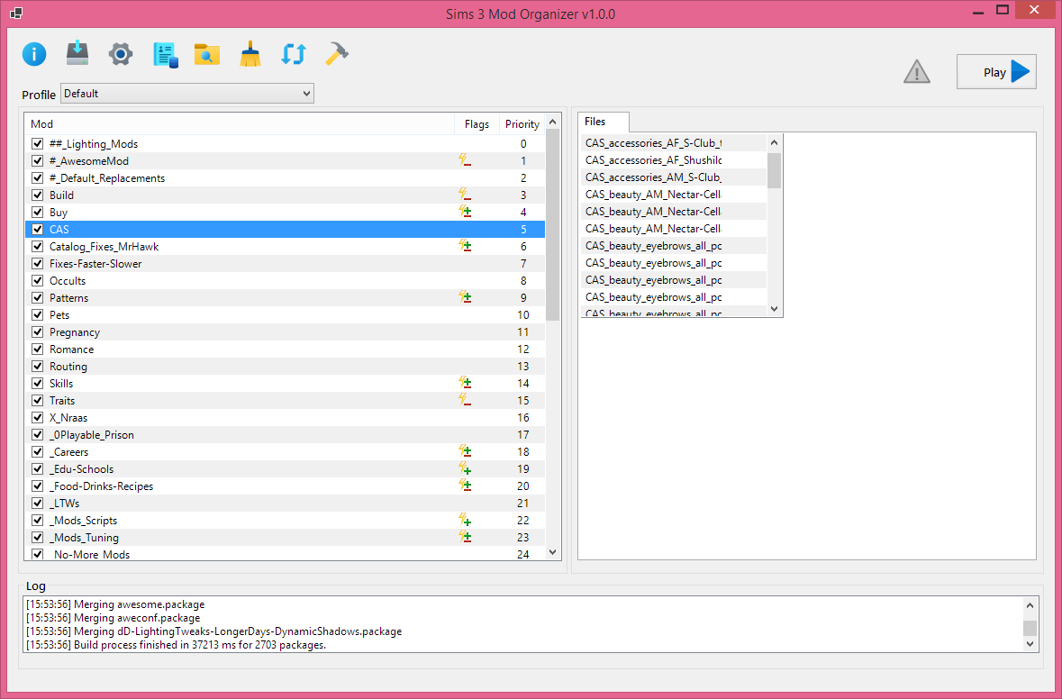The height and width of the screenshot is (699, 1062).
Task: Disable the Pets mod checkbox
Action: 37,314
